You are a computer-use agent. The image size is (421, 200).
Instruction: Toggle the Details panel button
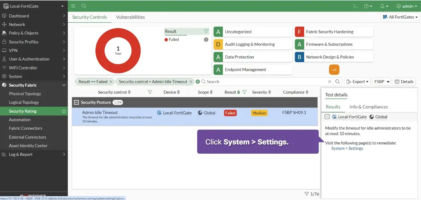[404, 81]
